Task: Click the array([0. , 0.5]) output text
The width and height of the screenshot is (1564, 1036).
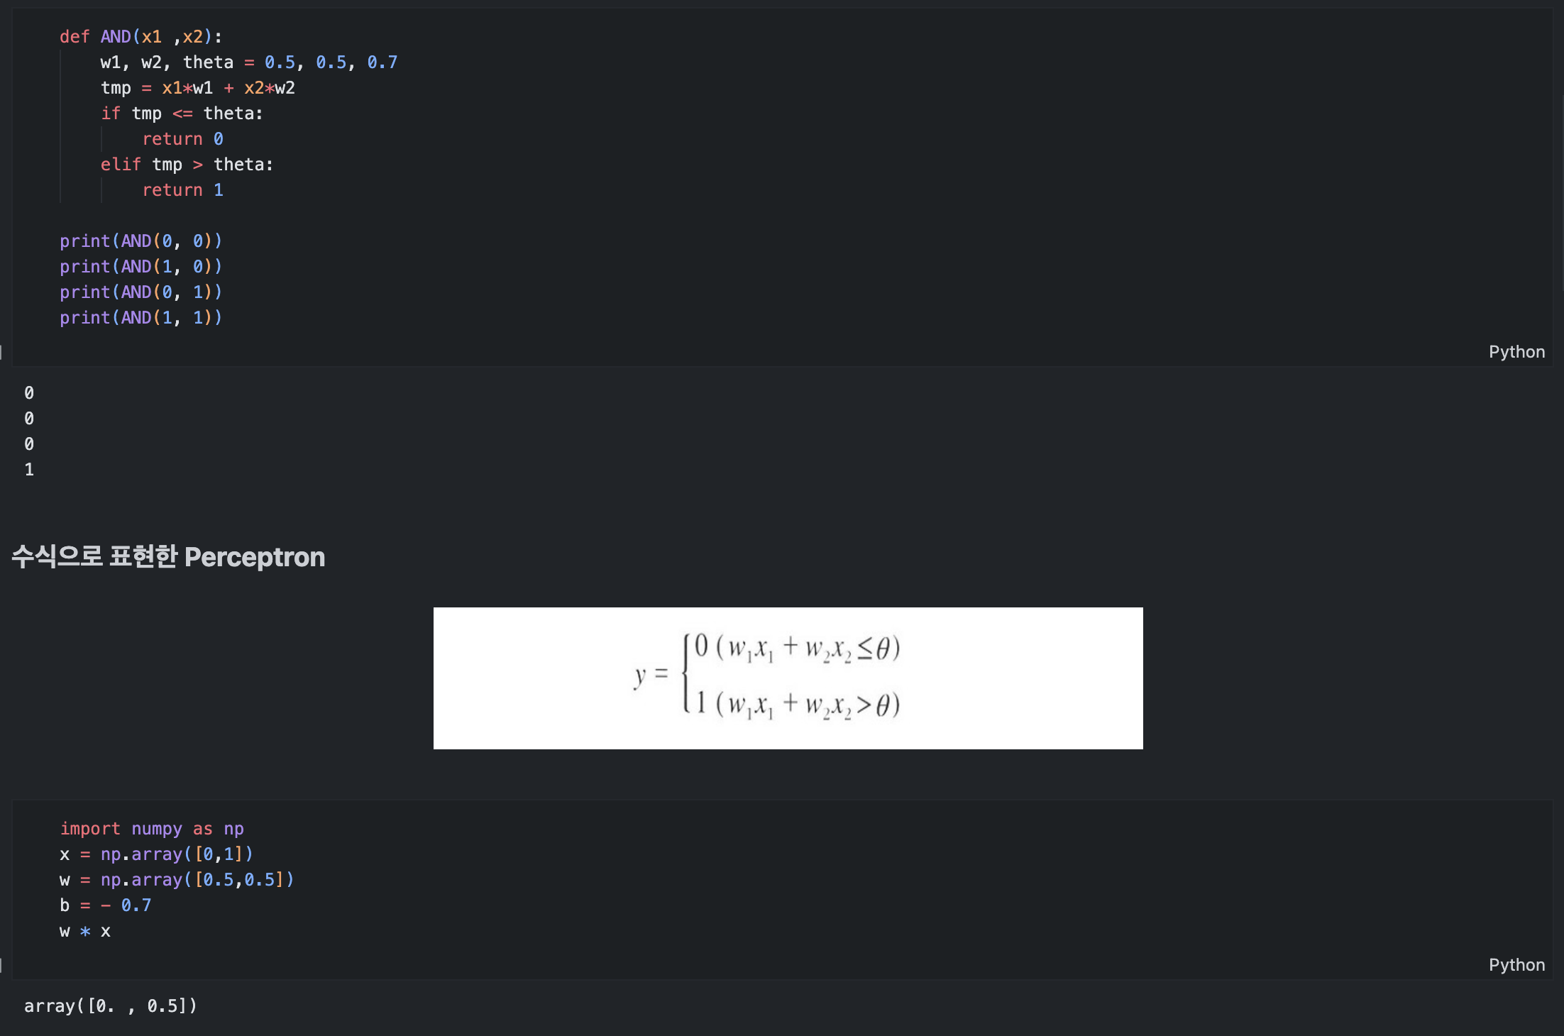Action: pyautogui.click(x=111, y=1006)
